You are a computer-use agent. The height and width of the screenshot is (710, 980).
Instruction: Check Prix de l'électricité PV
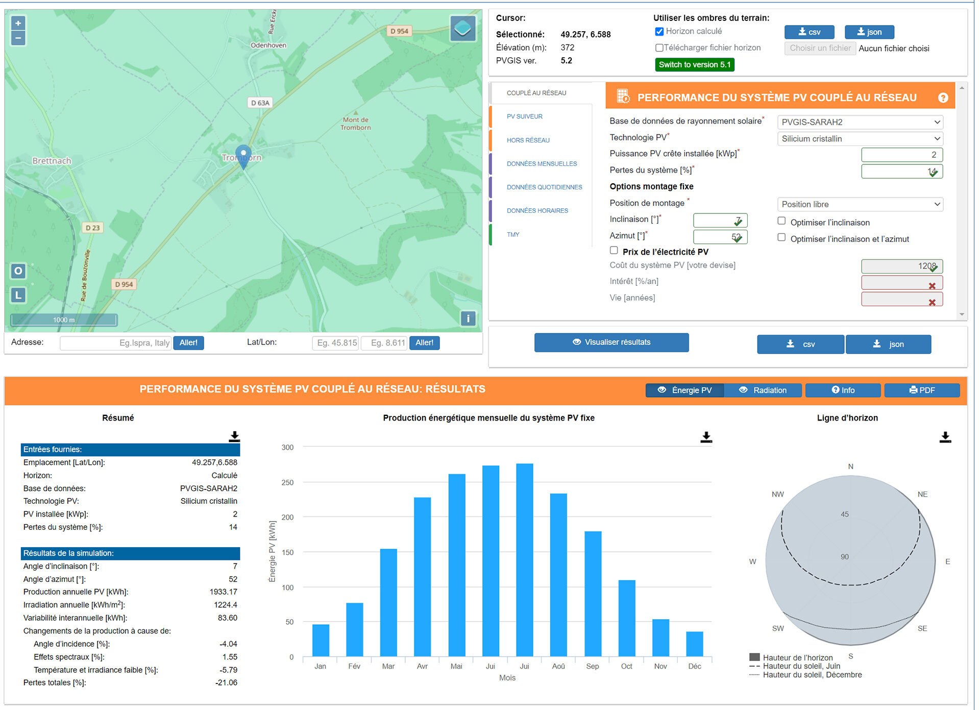pos(614,250)
